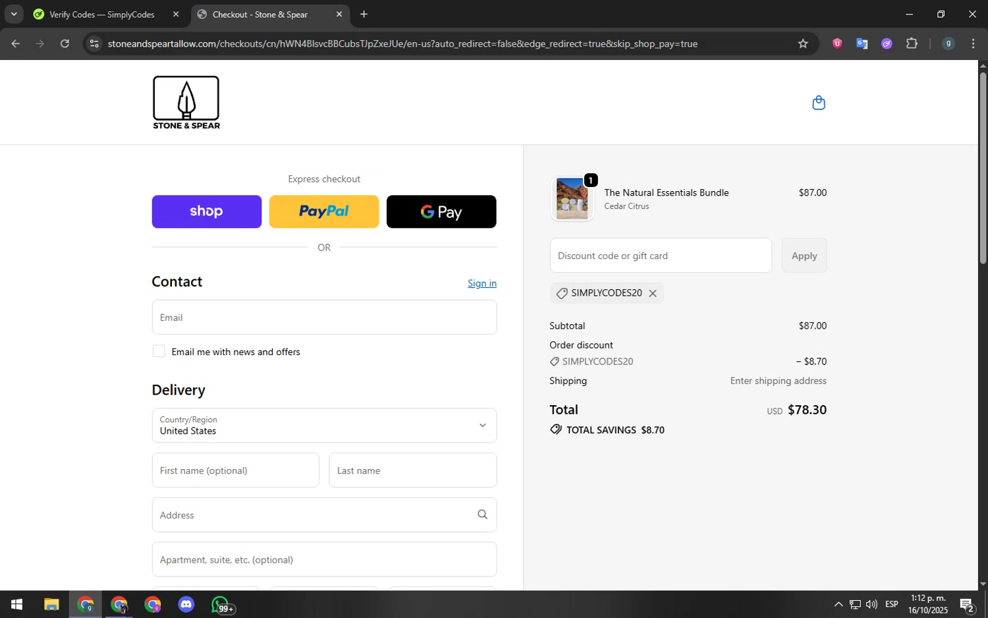Switch the ESP keyboard language indicator
988x618 pixels.
(892, 604)
